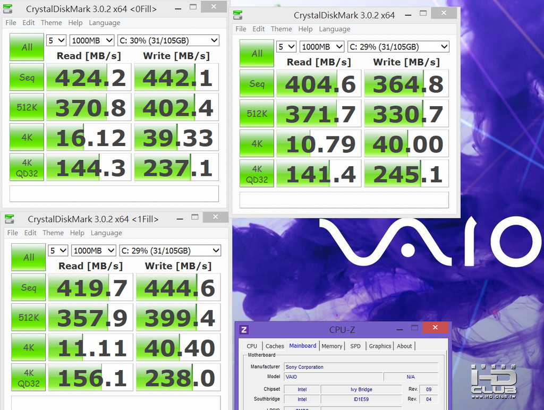The width and height of the screenshot is (544, 410).
Task: Maximize the 1Fill CrystalDiskMark window
Action: (195, 217)
